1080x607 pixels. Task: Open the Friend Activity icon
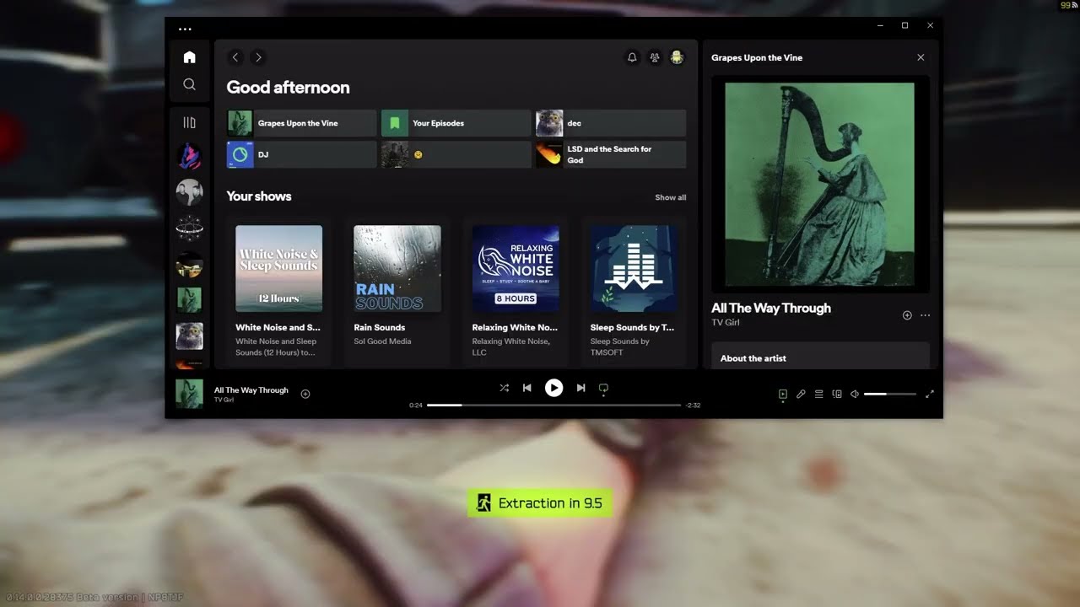(654, 57)
